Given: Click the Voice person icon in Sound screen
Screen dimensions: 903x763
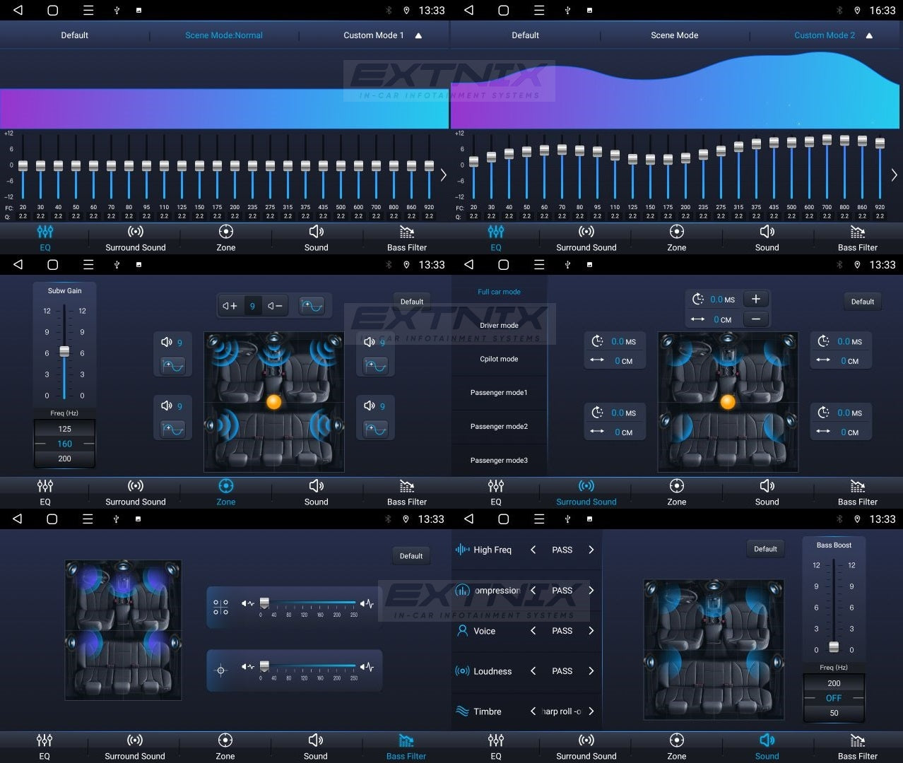Looking at the screenshot, I should click(x=462, y=630).
